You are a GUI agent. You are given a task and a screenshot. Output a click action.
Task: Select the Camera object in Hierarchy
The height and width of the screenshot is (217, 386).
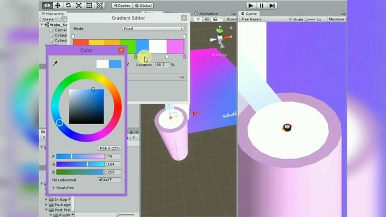pyautogui.click(x=60, y=30)
